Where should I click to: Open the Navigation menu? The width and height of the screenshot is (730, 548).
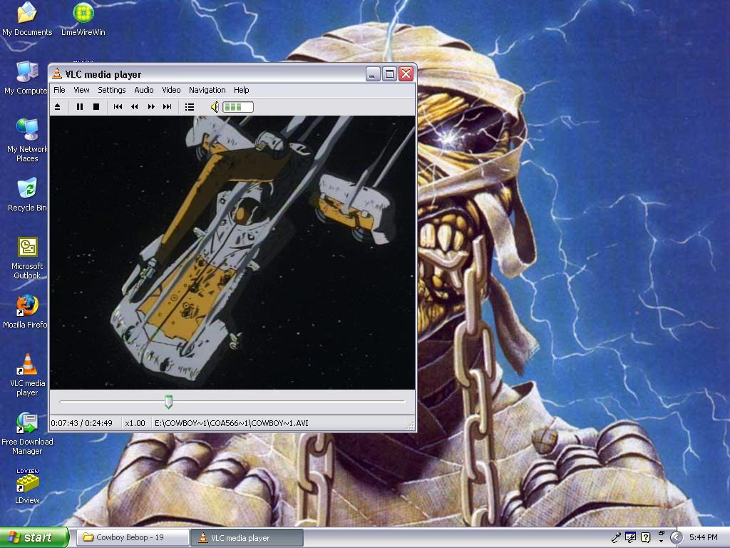(x=207, y=90)
